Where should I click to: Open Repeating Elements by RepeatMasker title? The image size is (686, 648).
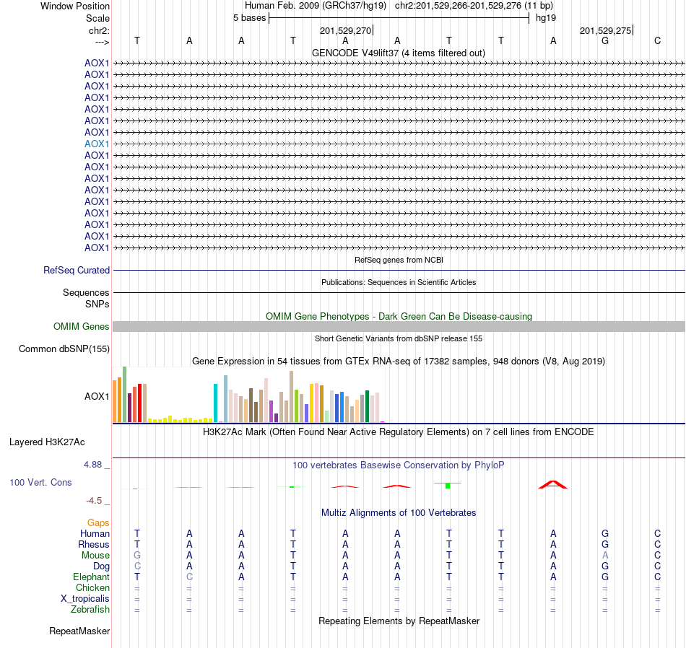tap(399, 621)
